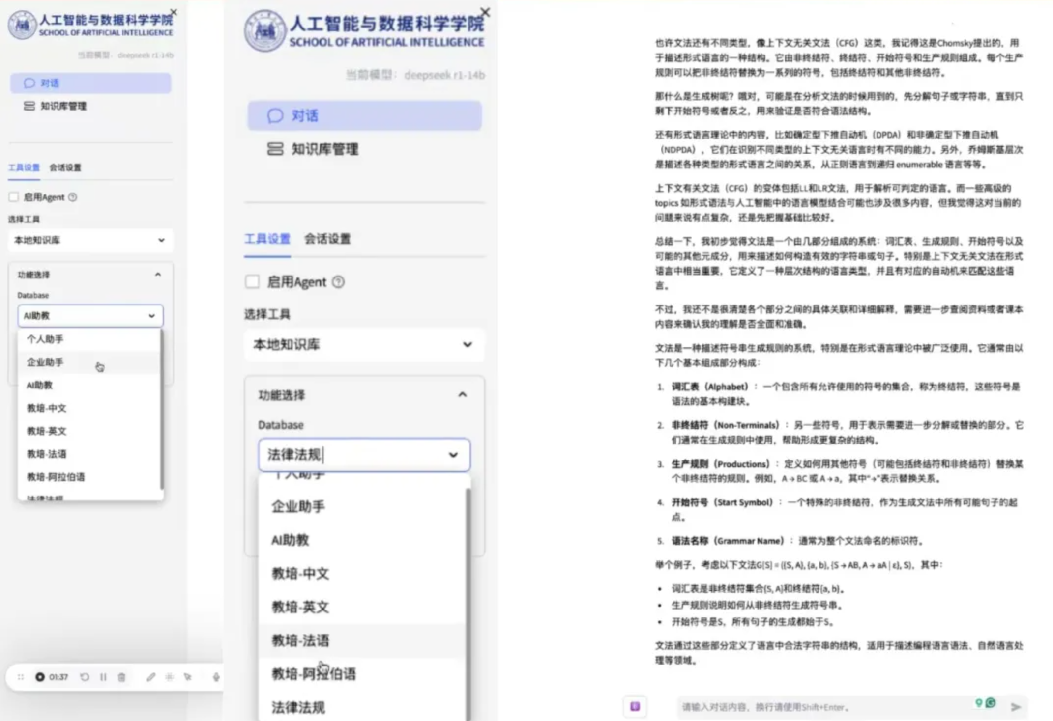1053x721 pixels.
Task: Enable 启用Agent checkbox in small left sidebar
Action: [x=14, y=197]
